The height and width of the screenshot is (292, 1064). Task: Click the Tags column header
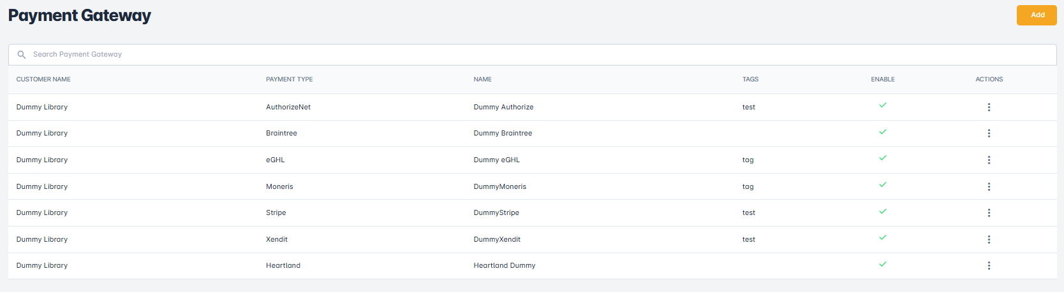click(x=750, y=80)
